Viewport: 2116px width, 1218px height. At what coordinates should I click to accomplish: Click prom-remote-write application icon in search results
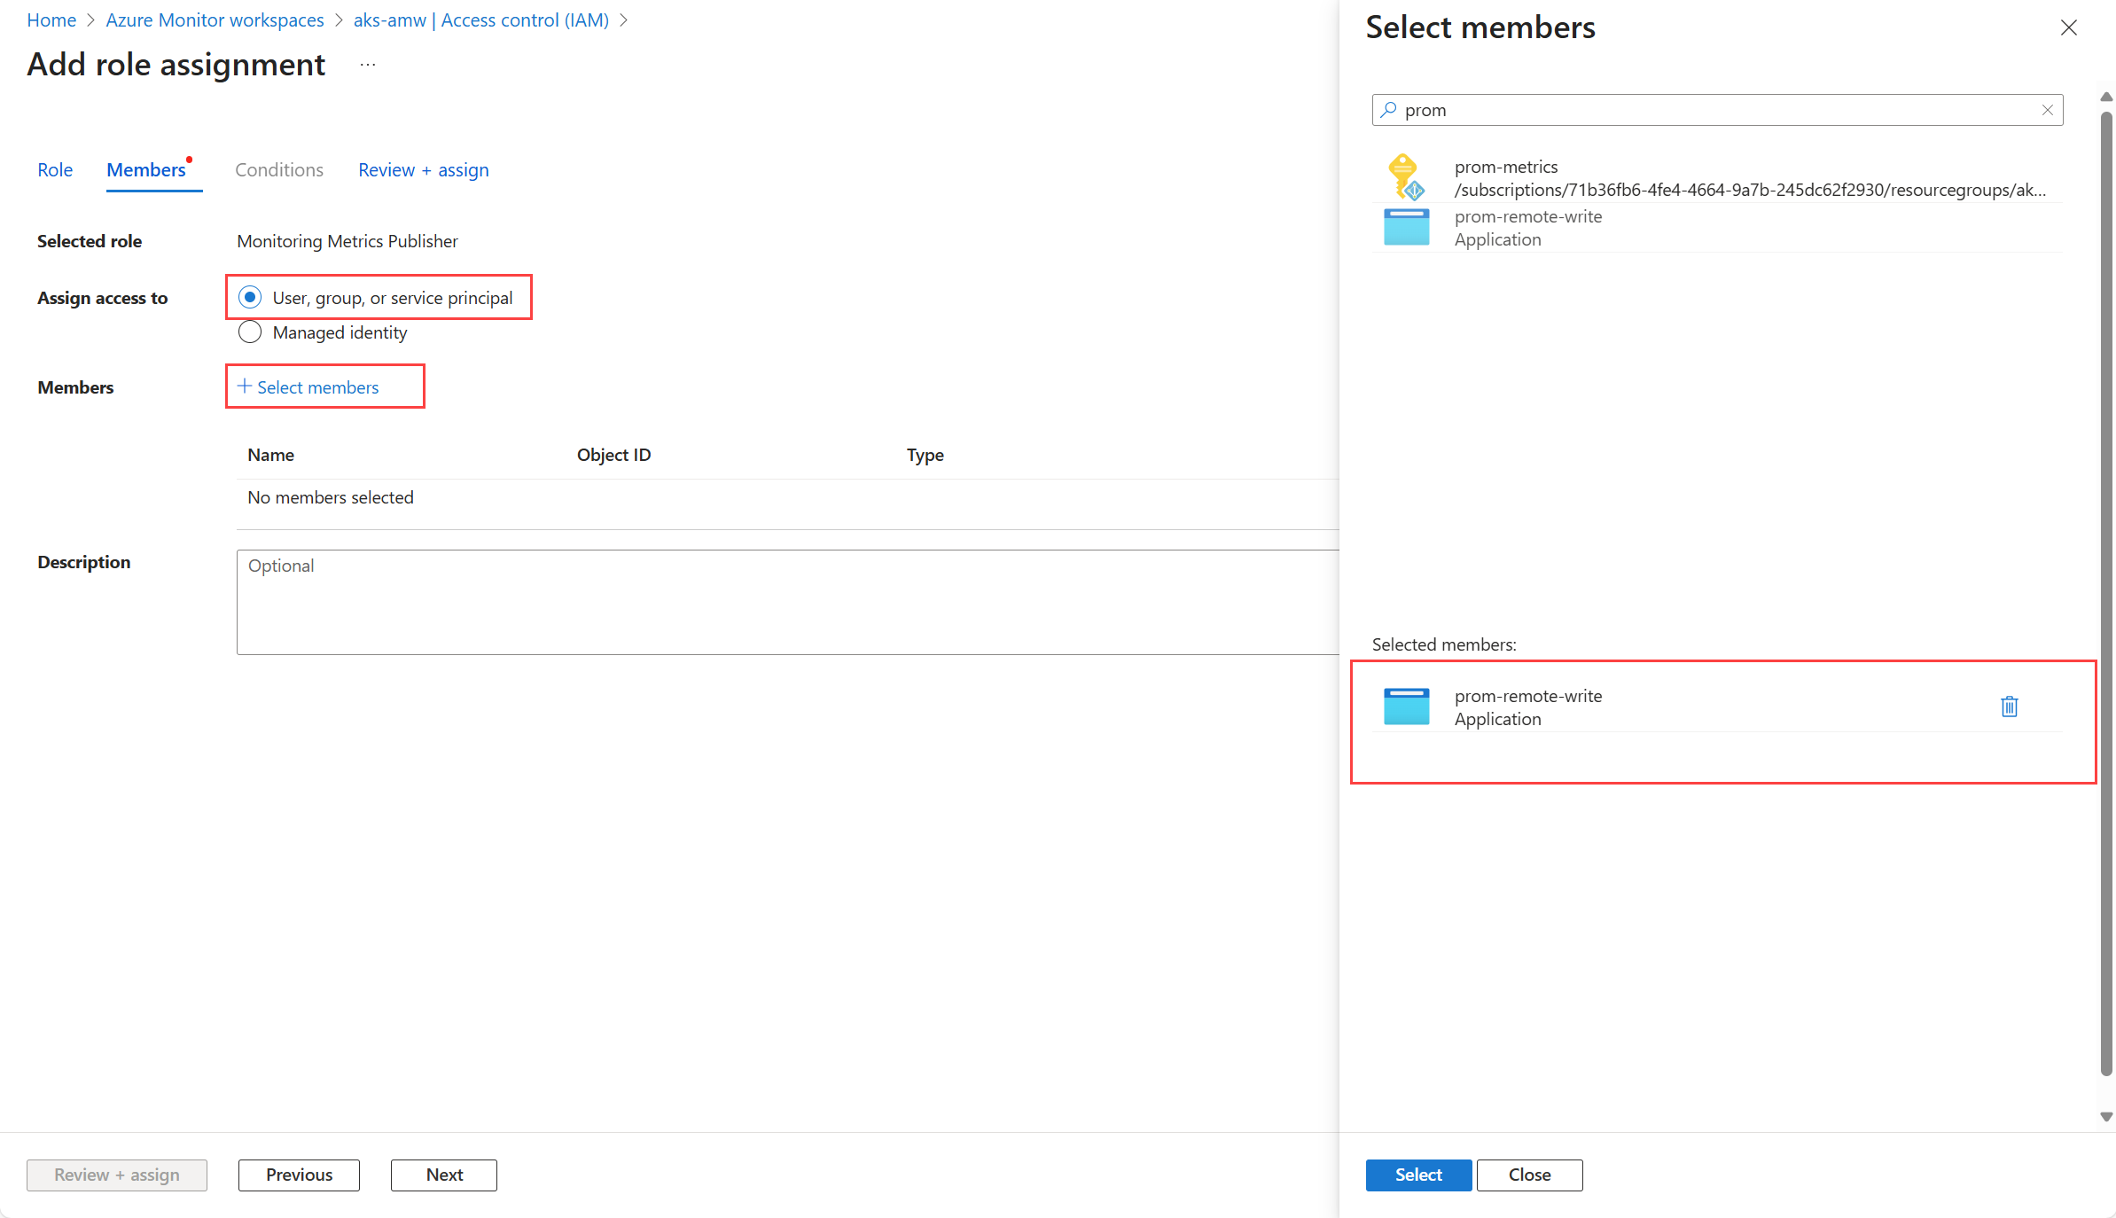coord(1406,227)
